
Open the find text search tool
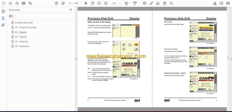(x=30, y=3)
